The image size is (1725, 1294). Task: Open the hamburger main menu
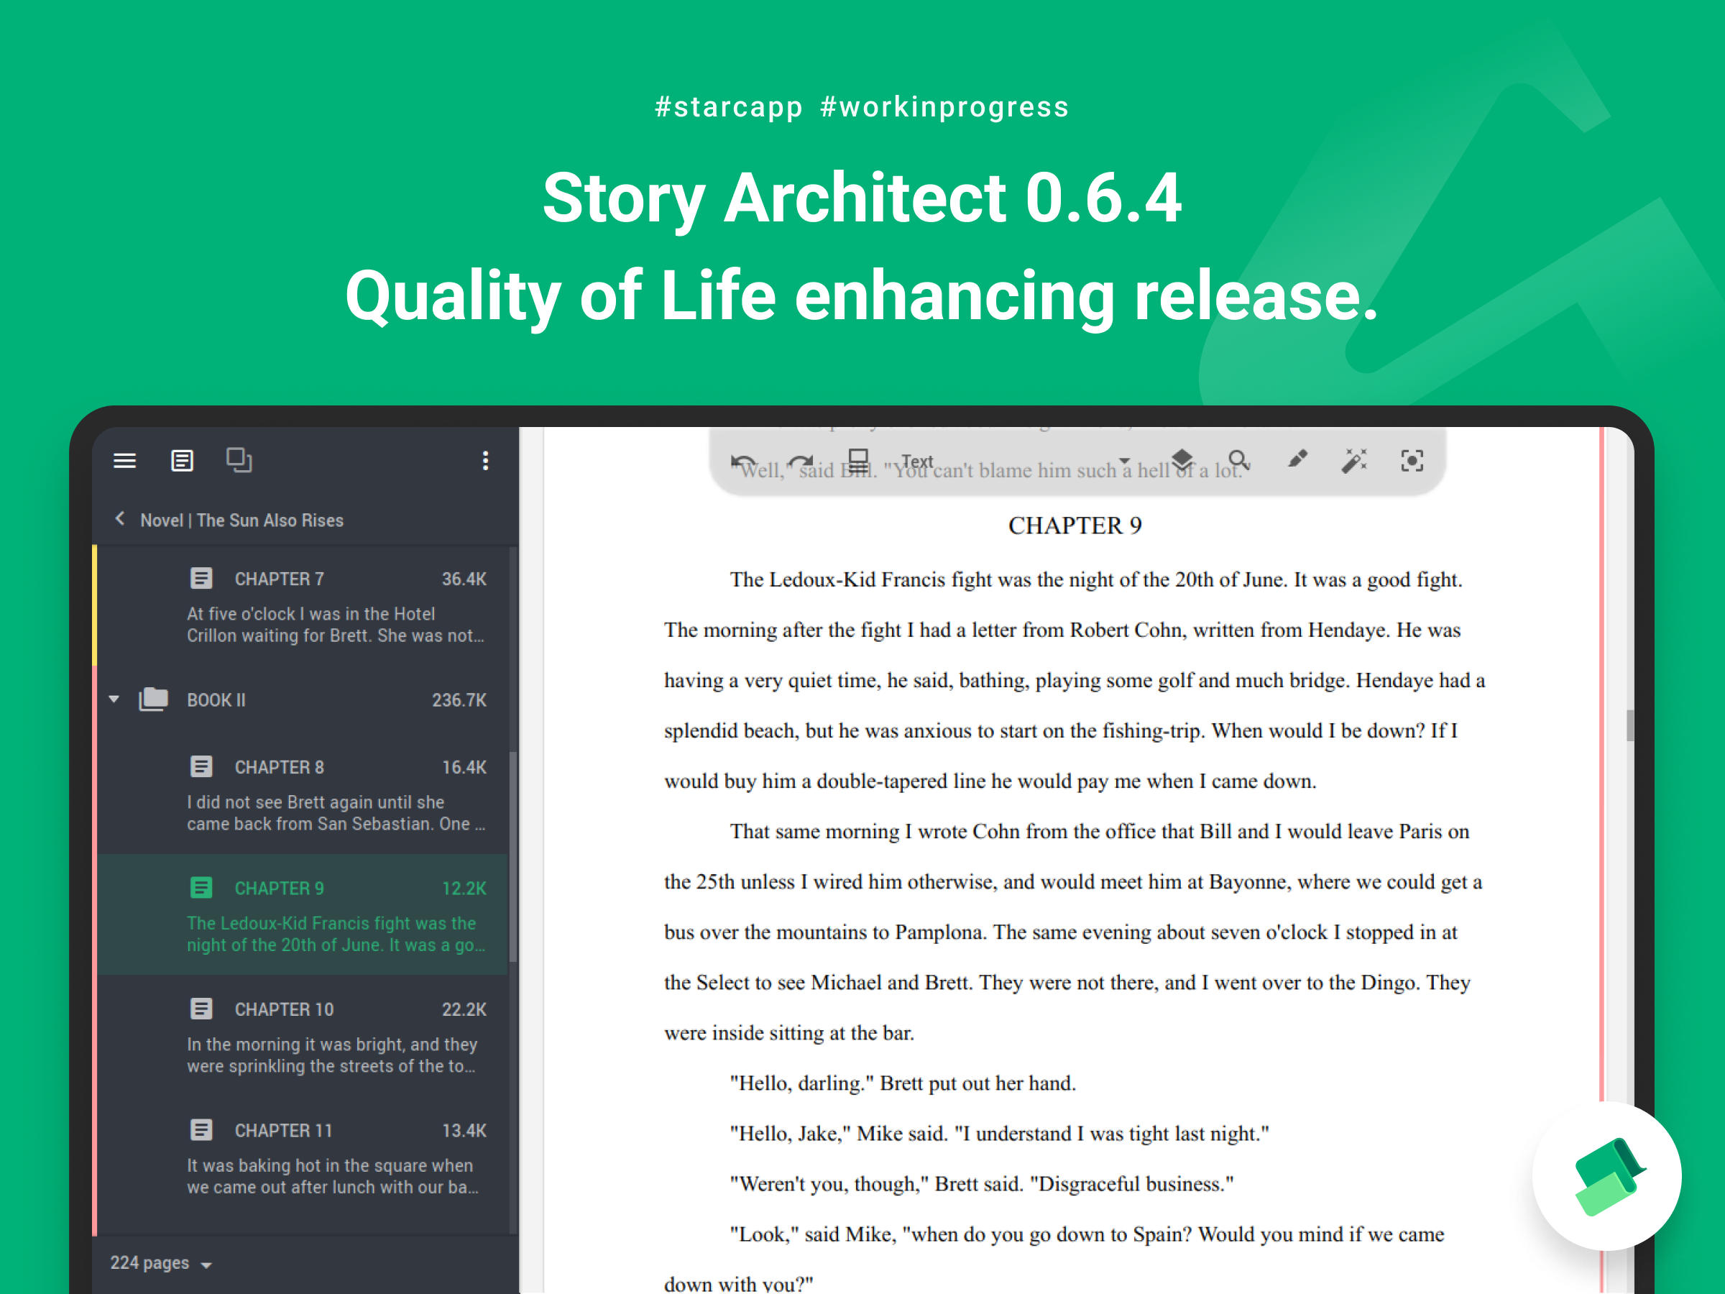pyautogui.click(x=125, y=461)
